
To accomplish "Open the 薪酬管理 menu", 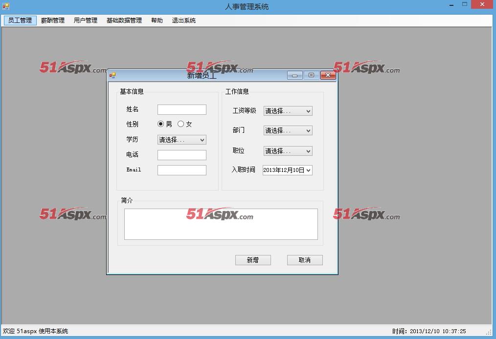I will (x=52, y=20).
